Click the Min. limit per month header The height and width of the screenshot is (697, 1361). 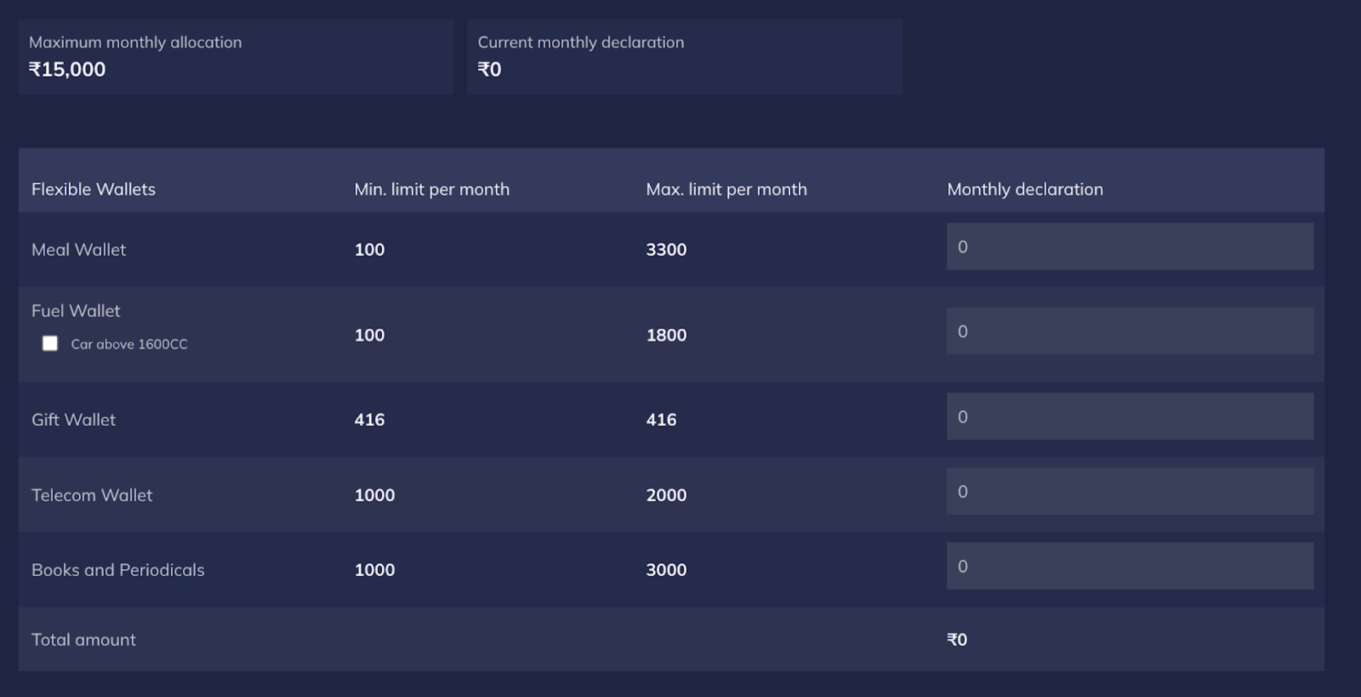click(432, 189)
